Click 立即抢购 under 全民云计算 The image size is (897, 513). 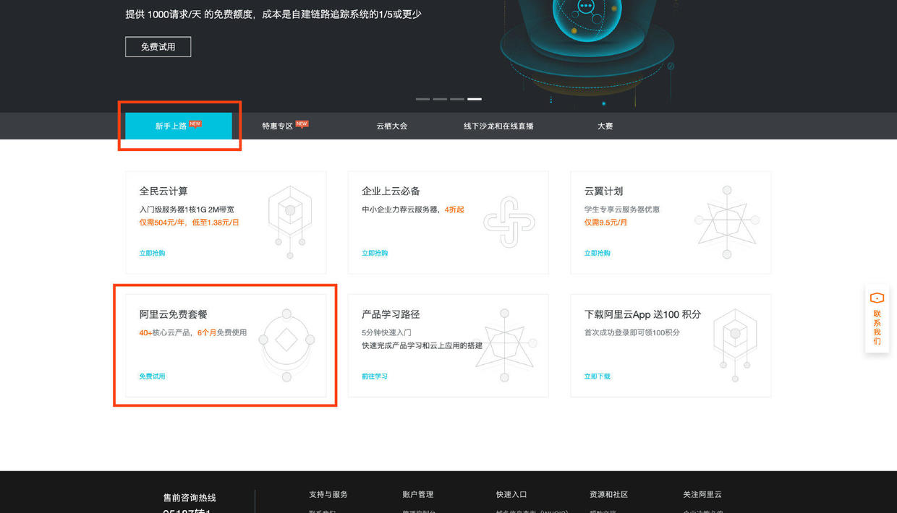pos(152,254)
